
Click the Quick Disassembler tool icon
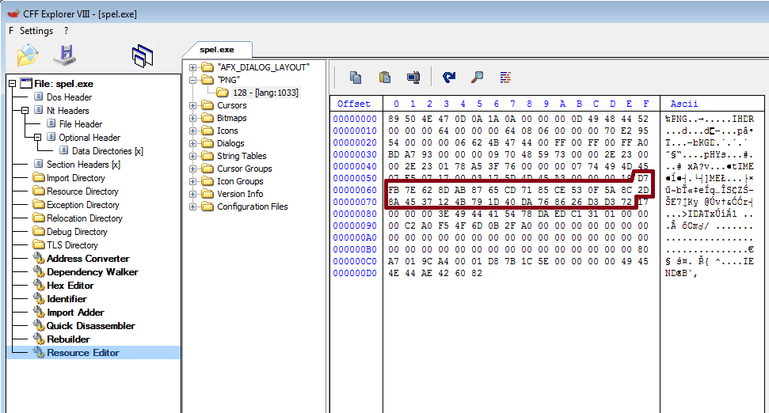coord(39,326)
